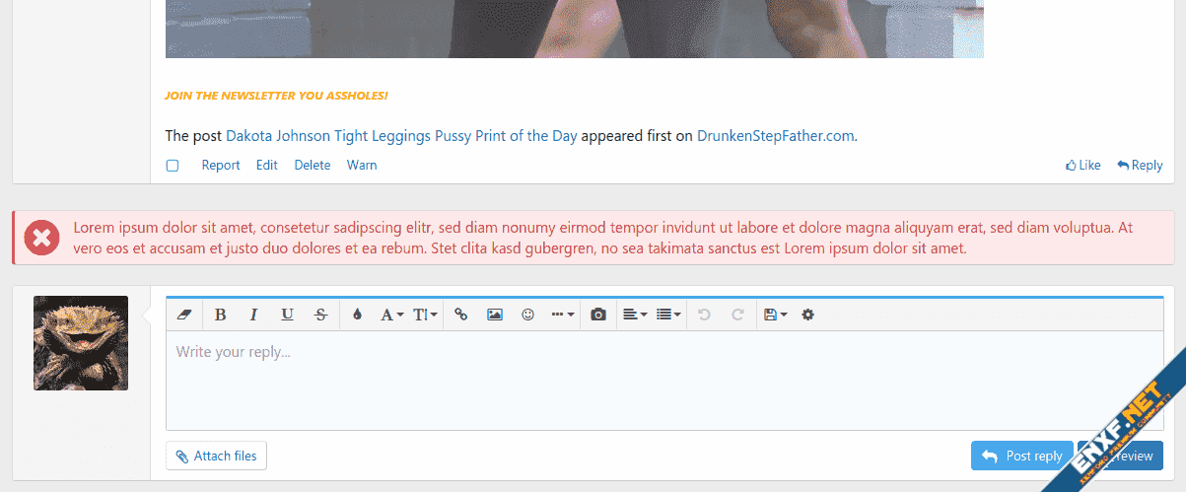
Task: Open the smilies emoji picker
Action: click(x=528, y=315)
